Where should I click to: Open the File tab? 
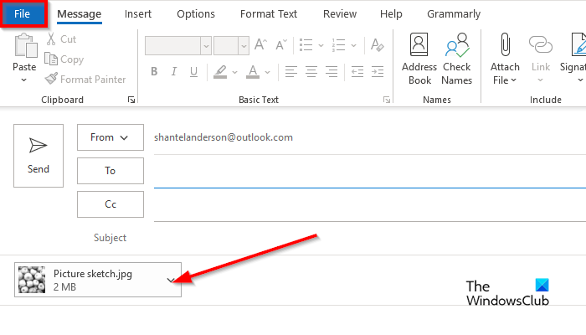click(22, 13)
